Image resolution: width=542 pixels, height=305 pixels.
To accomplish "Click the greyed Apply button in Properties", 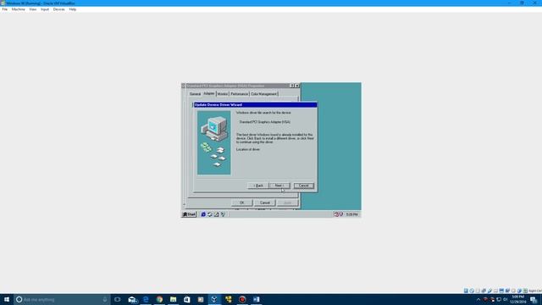I will point(288,202).
